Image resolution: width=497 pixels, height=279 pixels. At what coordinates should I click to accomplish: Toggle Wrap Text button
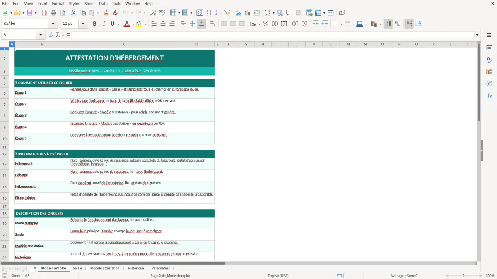pos(213,24)
